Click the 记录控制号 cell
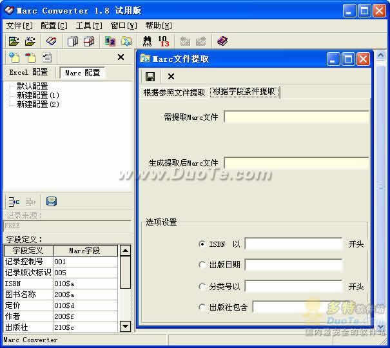This screenshot has height=348, width=390. (28, 262)
